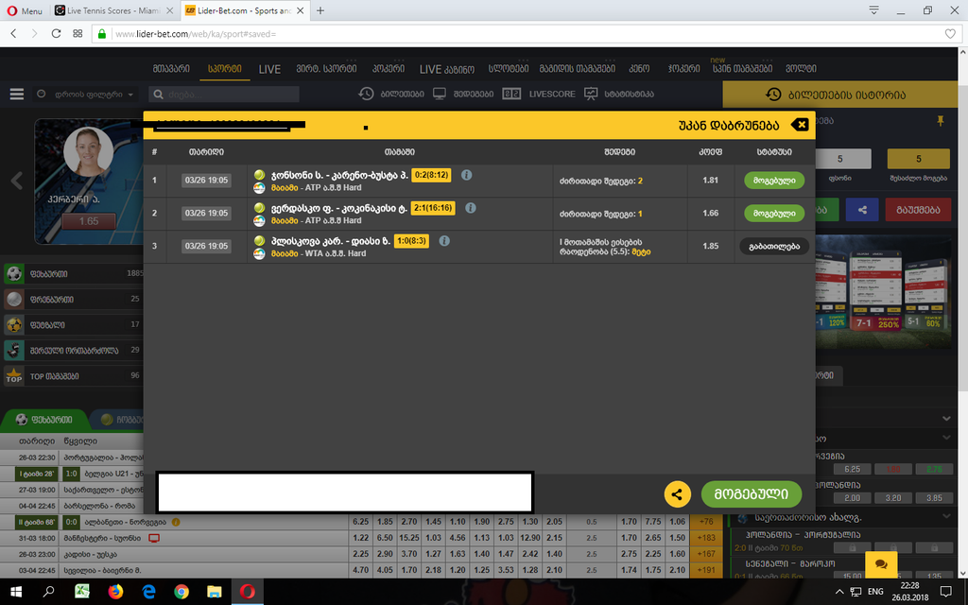Open the hamburger menu in the sports toolbar
This screenshot has height=605, width=968.
click(x=17, y=94)
